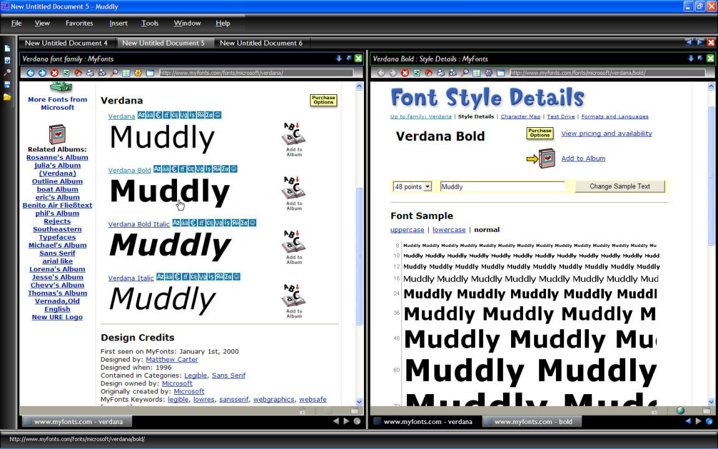Click the Verdana family pane vertical scrollbar thumb

tap(360, 256)
